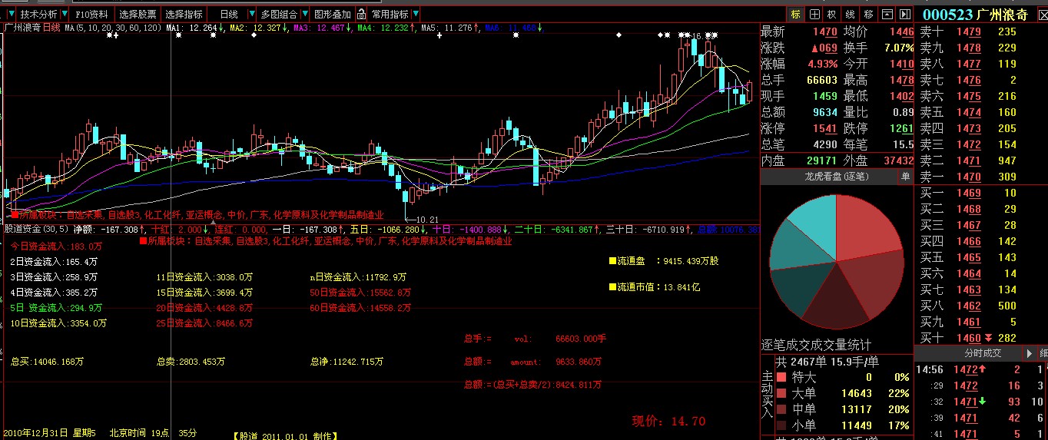Click the 10日资金流入:3354.0万 line
The height and width of the screenshot is (440, 1048).
(58, 323)
